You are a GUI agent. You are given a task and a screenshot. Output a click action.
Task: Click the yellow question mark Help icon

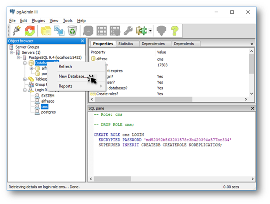(175, 31)
